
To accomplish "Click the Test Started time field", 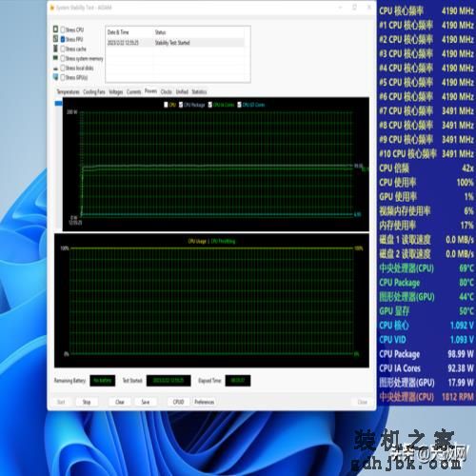I will click(169, 381).
